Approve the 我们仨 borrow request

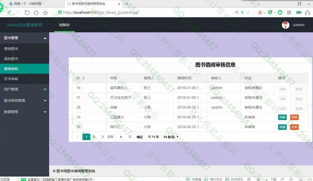point(282,127)
